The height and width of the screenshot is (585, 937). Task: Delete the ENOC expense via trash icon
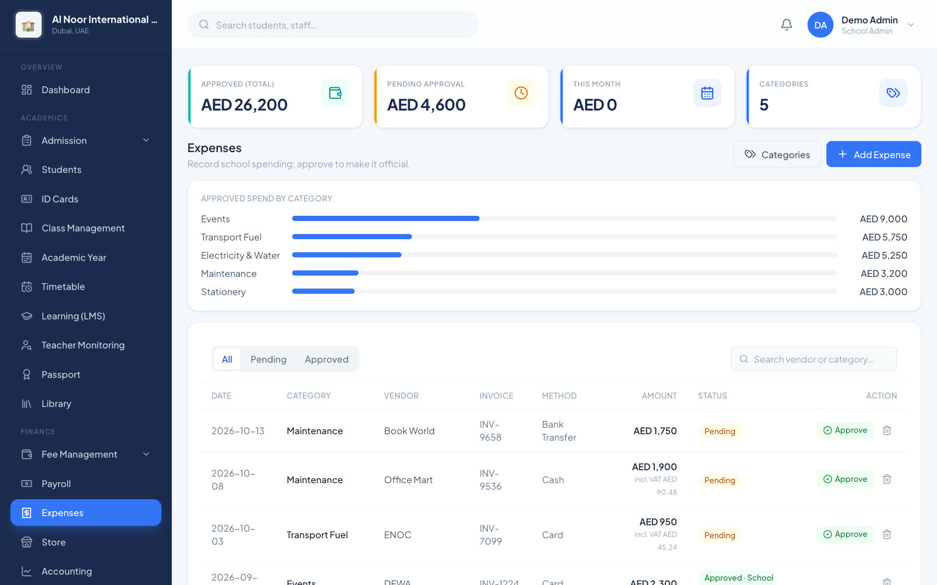[887, 534]
